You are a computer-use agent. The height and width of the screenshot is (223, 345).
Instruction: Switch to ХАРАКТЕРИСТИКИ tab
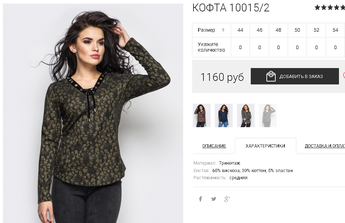tap(265, 146)
